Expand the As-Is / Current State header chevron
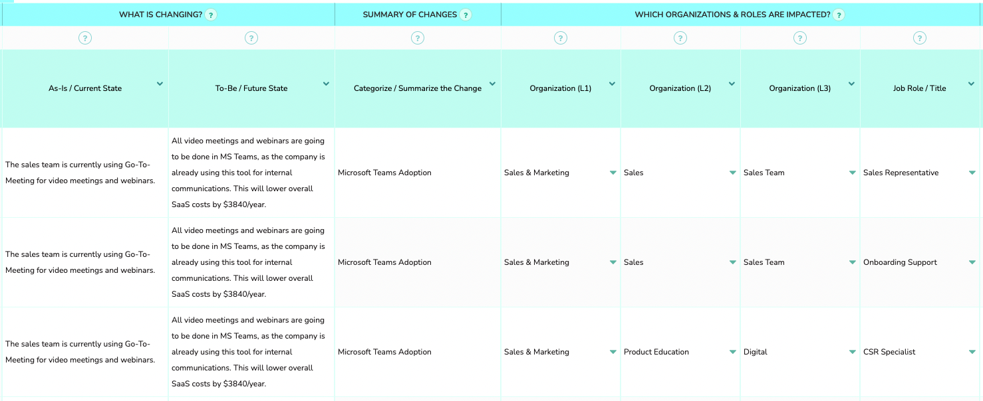The width and height of the screenshot is (983, 401). [160, 84]
